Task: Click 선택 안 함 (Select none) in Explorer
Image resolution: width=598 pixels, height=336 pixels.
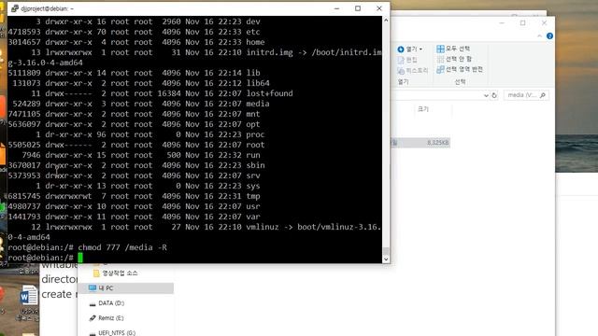Action: coord(454,59)
